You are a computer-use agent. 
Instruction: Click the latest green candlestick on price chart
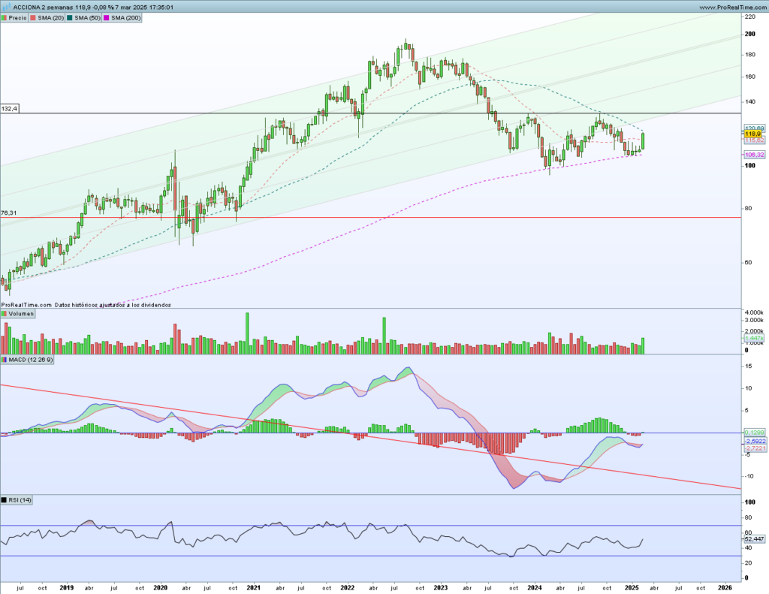pos(643,141)
